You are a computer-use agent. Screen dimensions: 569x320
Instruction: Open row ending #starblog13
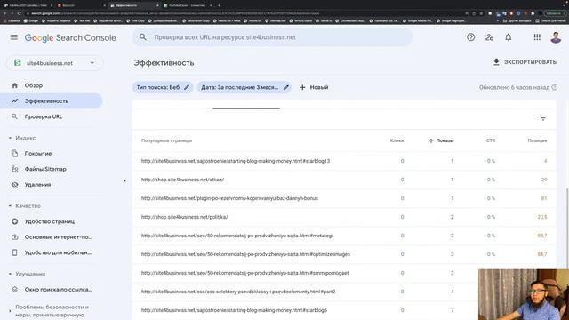(344, 161)
